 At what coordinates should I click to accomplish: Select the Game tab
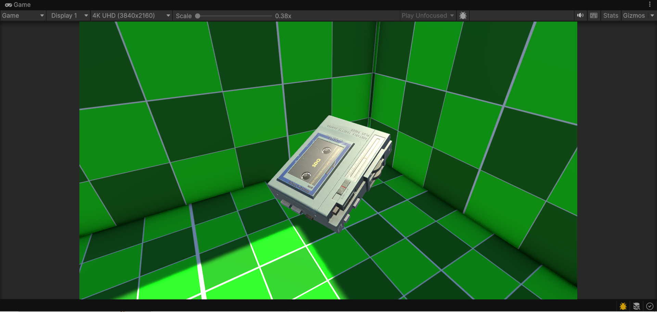pyautogui.click(x=18, y=5)
